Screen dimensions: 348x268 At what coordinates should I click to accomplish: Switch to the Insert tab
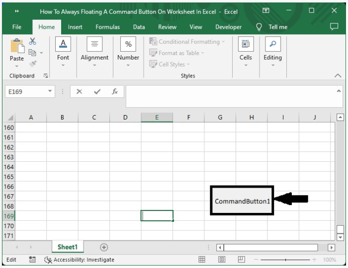(75, 27)
